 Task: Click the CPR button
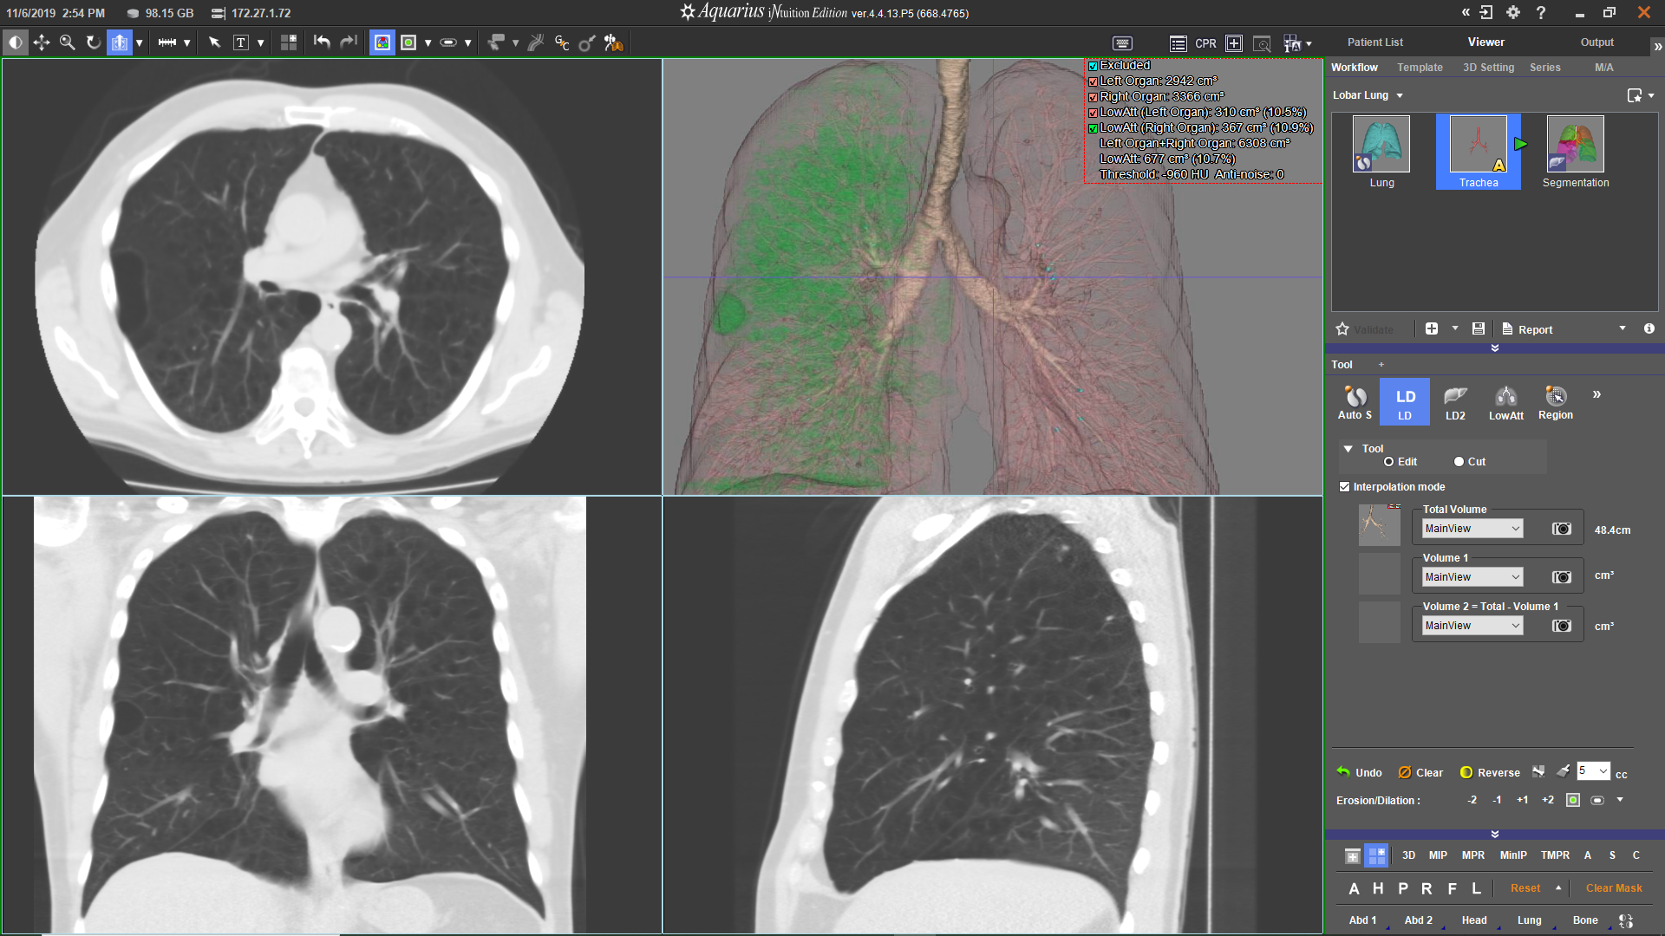pyautogui.click(x=1205, y=43)
